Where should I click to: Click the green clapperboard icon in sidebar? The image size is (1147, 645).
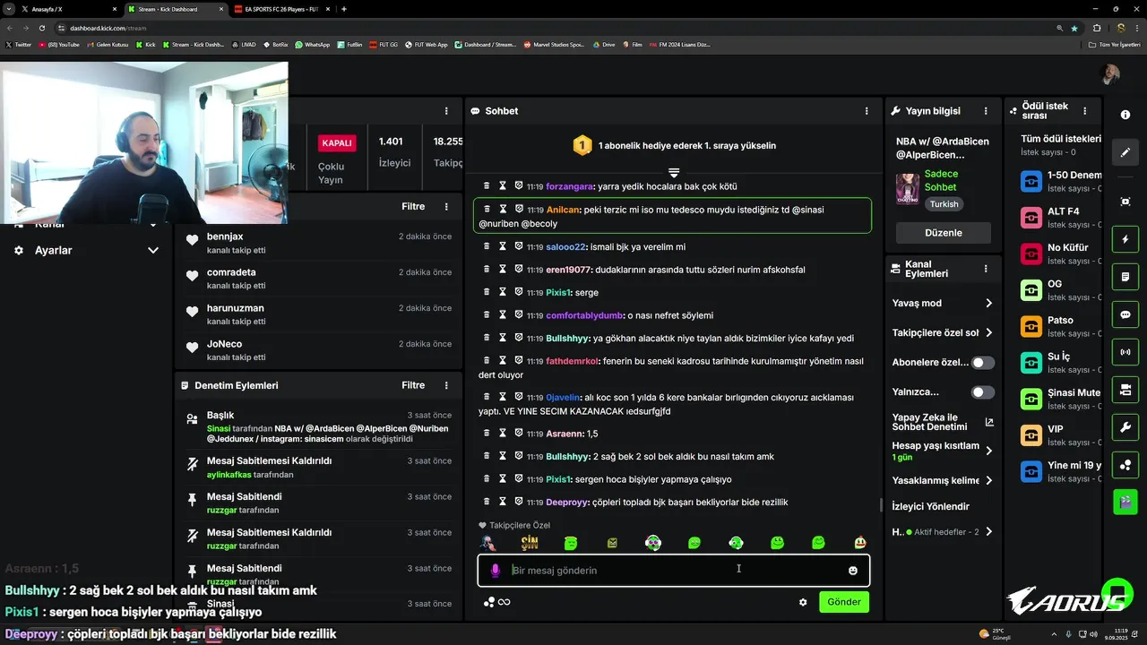click(1125, 502)
